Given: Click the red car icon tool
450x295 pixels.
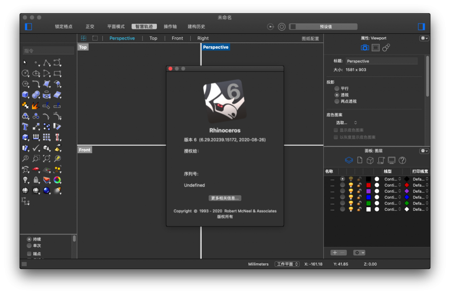Looking at the screenshot, I should point(36,169).
